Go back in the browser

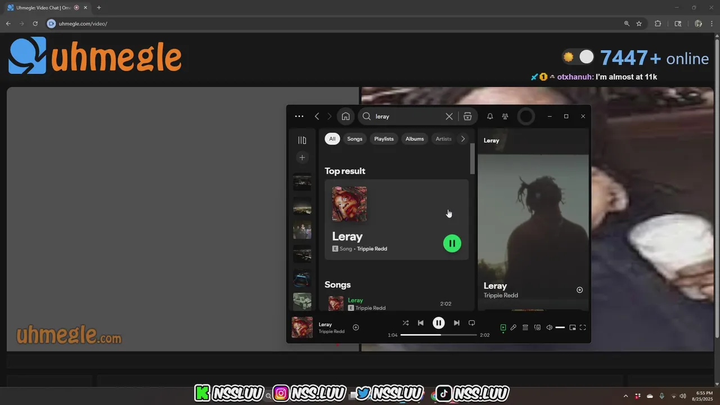pos(8,24)
